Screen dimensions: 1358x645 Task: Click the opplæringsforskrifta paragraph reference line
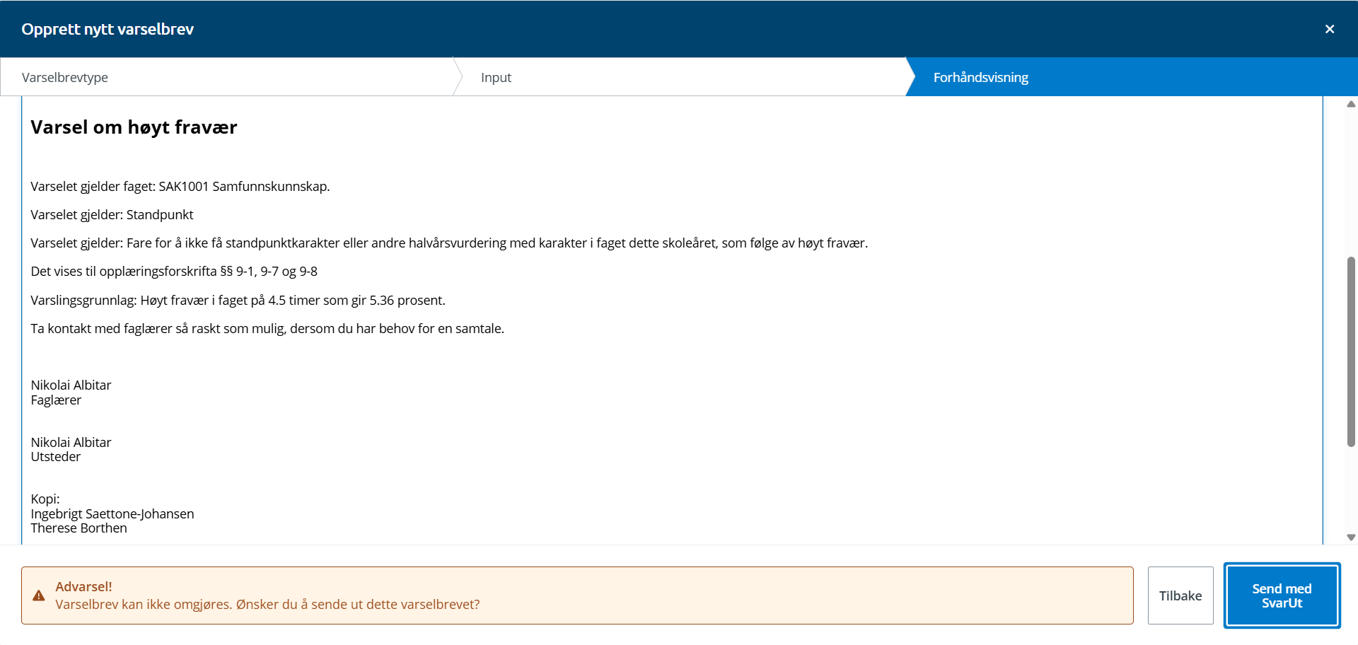pyautogui.click(x=174, y=272)
